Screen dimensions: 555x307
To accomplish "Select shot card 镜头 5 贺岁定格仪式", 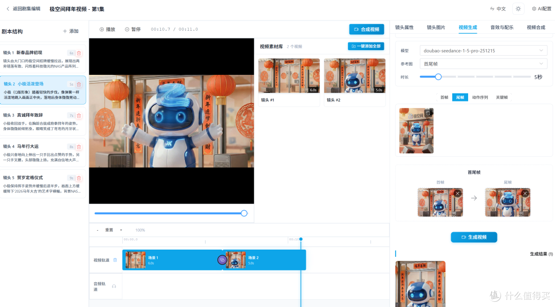I will [x=43, y=184].
